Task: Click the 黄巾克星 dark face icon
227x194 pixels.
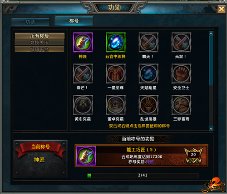Action: [83, 105]
